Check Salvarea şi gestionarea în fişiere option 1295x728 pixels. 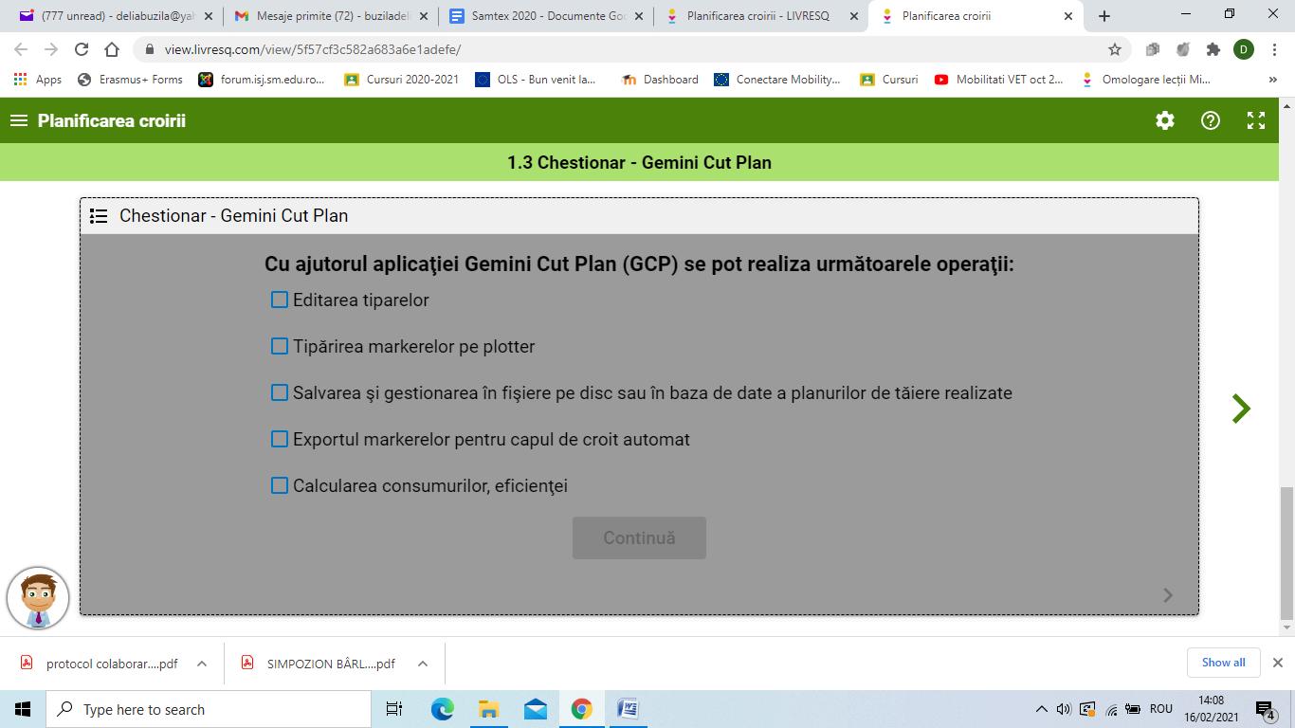(x=280, y=392)
